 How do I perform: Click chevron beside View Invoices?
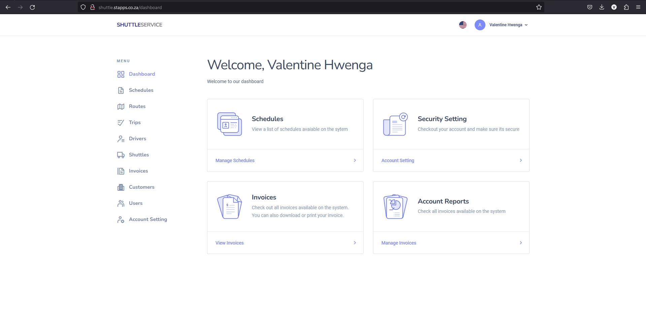point(355,243)
